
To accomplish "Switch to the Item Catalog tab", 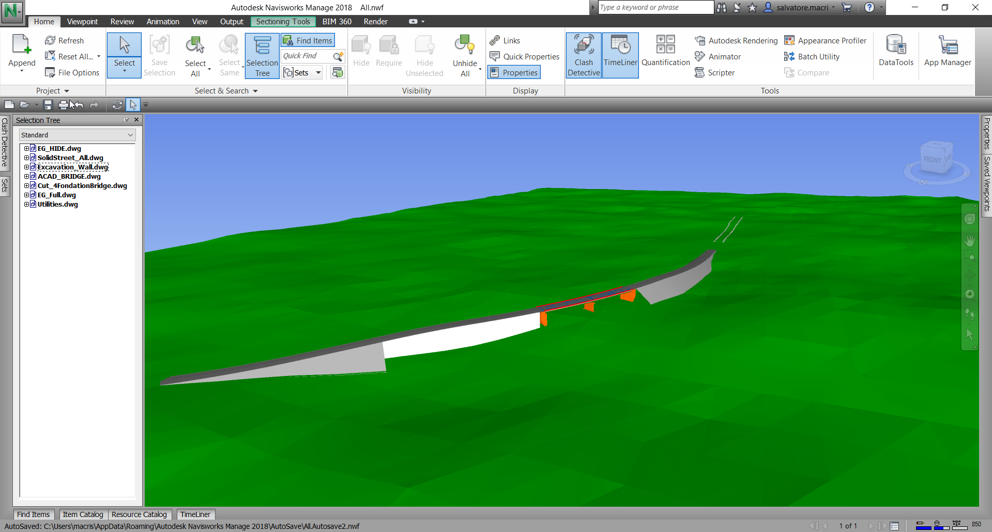I will pos(83,514).
